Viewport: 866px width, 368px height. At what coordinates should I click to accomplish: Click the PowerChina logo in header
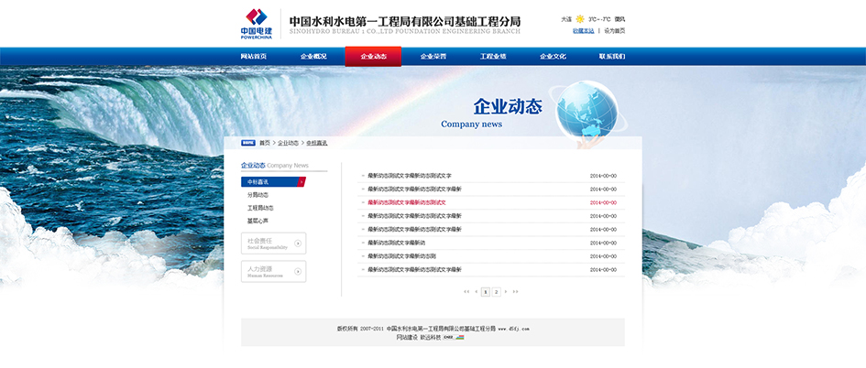point(256,22)
